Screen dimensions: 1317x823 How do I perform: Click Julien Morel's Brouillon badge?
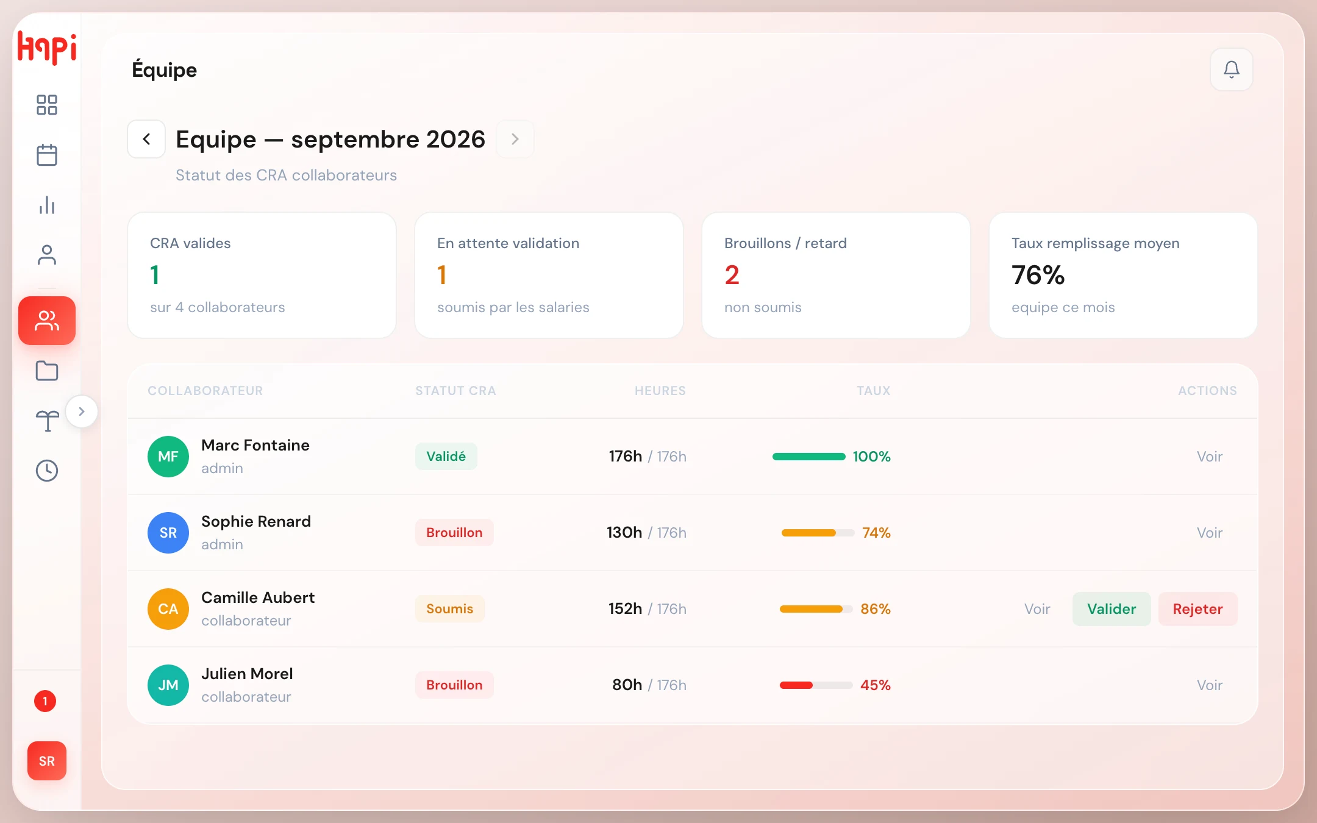tap(455, 685)
